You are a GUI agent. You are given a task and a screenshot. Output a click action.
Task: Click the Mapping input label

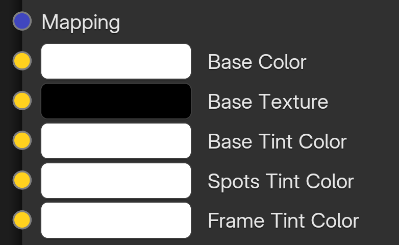(81, 23)
